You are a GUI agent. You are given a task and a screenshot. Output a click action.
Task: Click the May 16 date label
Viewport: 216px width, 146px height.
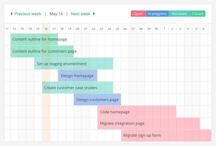coord(56,14)
